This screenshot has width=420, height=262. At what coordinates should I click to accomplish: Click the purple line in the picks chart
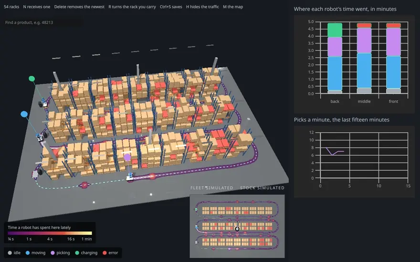click(x=335, y=151)
